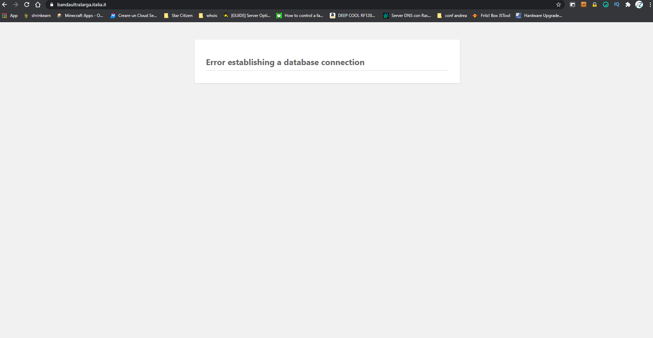Click the forward navigation arrow
This screenshot has width=653, height=338.
click(16, 5)
